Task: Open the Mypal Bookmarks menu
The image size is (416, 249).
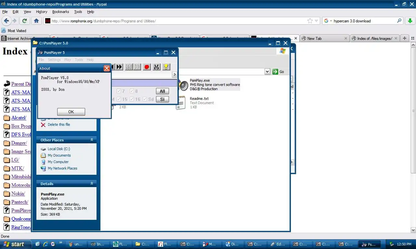Action: [61, 12]
